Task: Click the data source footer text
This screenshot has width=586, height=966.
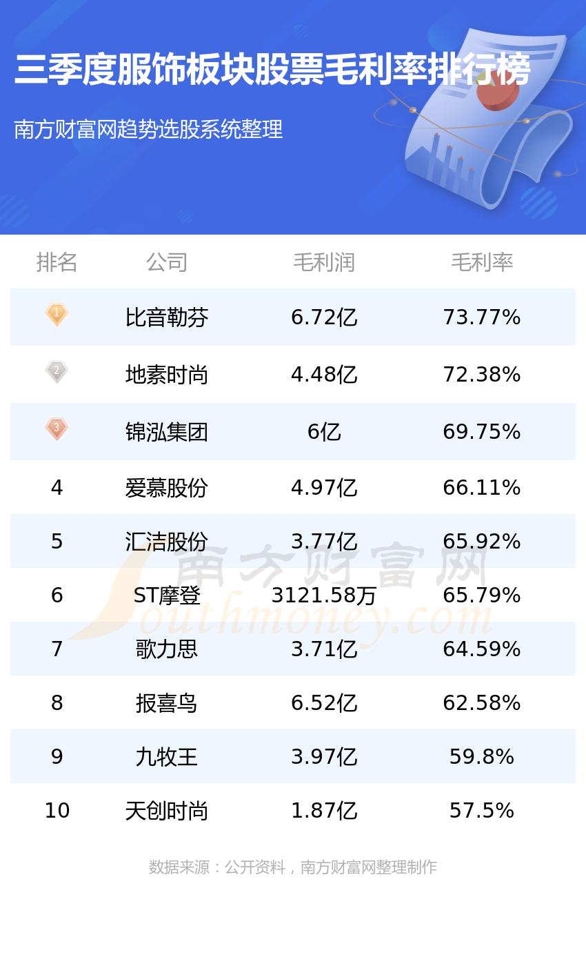Action: (293, 867)
